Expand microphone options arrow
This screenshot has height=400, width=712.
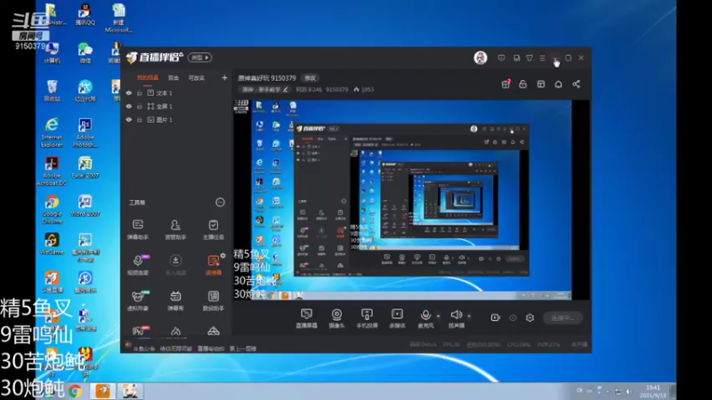[438, 316]
